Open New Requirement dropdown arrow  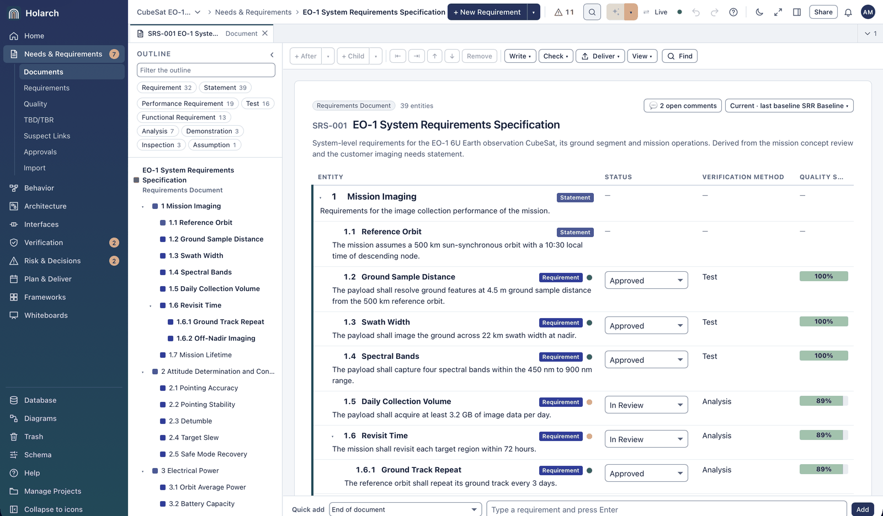pyautogui.click(x=534, y=12)
